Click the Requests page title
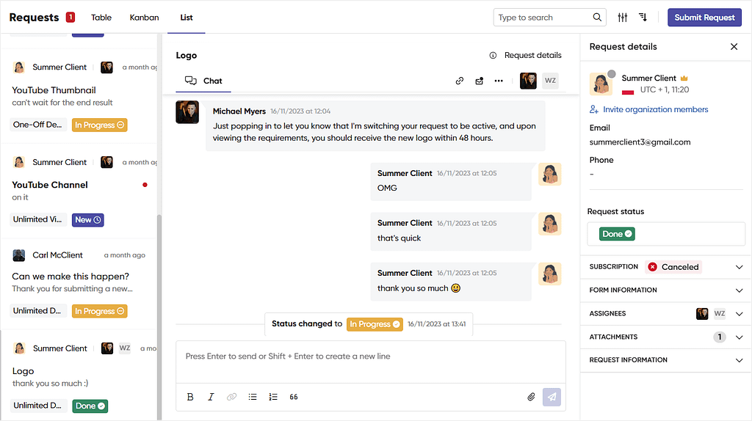Screen dimensions: 752x421 tap(34, 18)
